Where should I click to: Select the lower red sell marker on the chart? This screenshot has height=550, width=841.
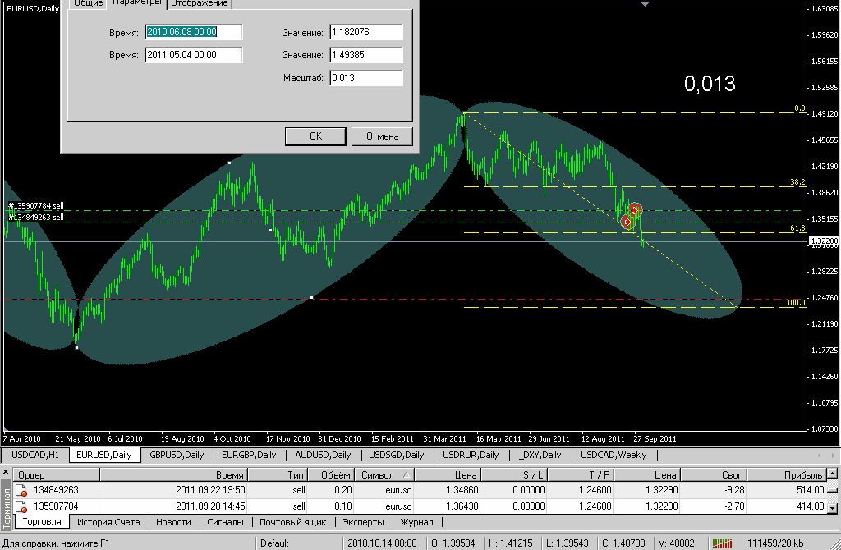(628, 222)
